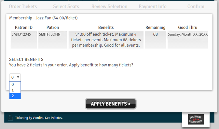Click the Apply Benefits button
This screenshot has height=129, width=219.
tap(111, 104)
